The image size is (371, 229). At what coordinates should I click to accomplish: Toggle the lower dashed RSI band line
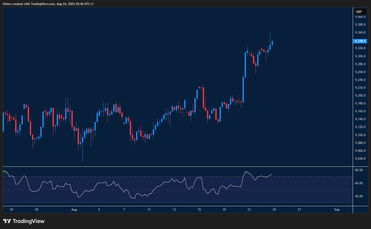[178, 203]
